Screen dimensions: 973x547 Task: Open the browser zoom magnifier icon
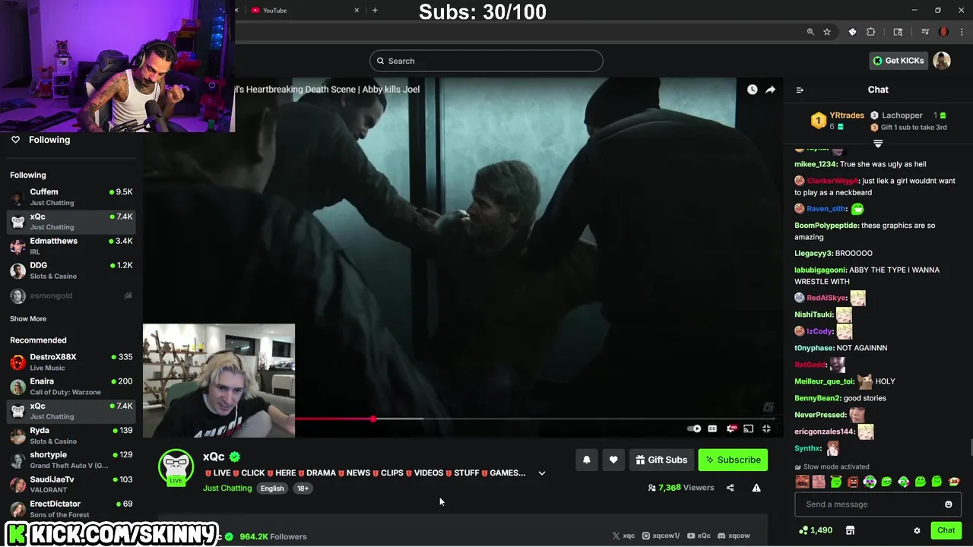click(810, 32)
